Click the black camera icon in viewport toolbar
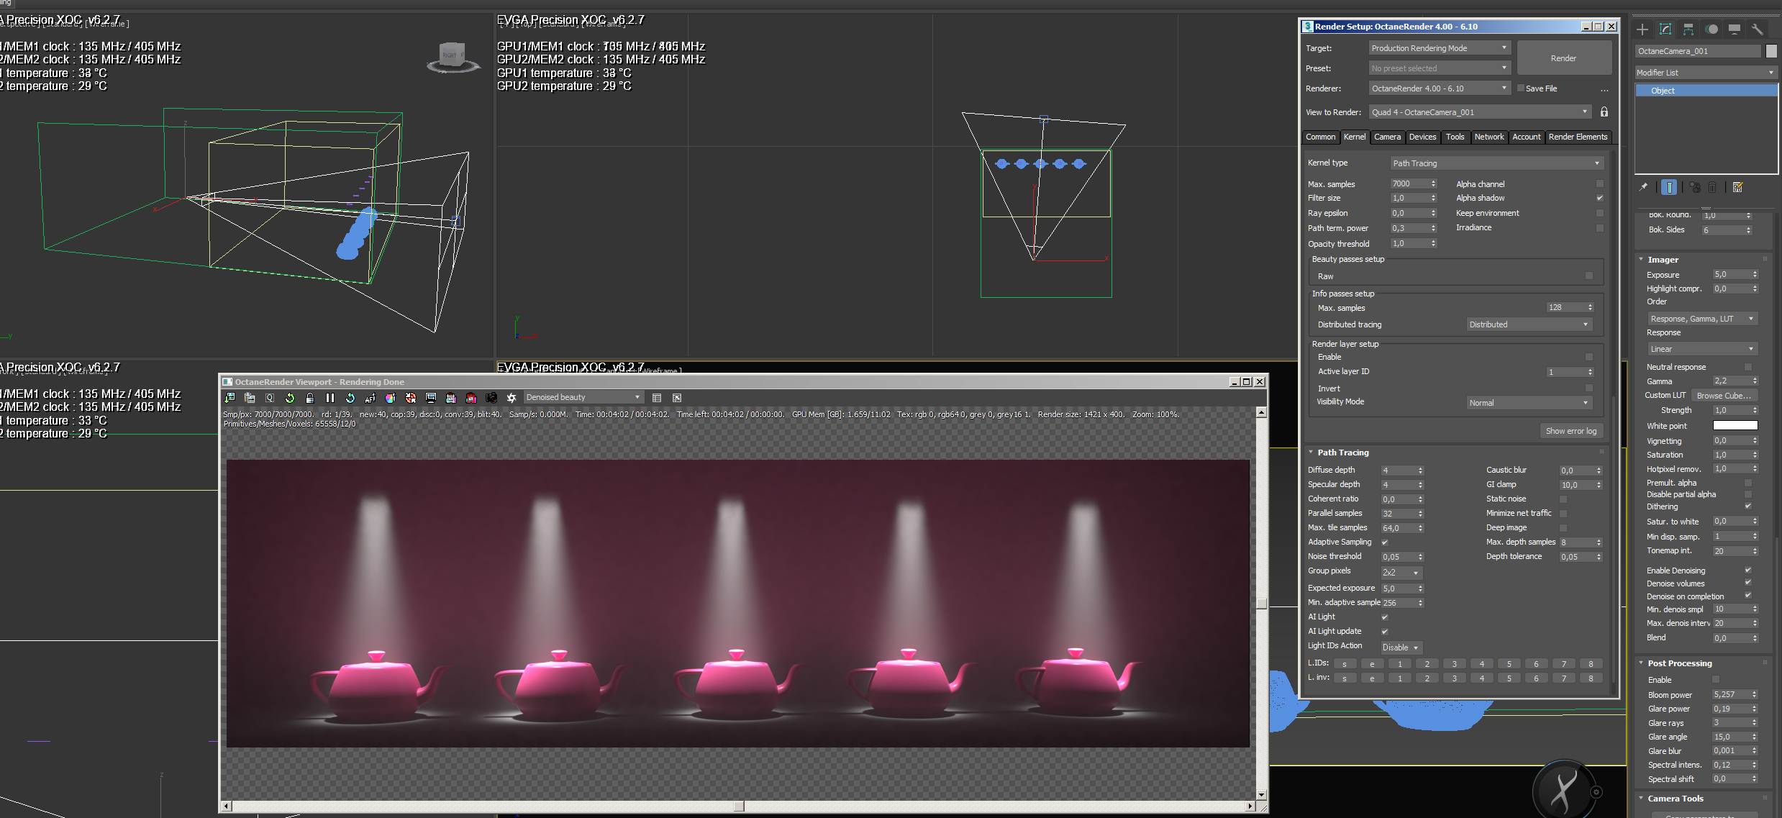This screenshot has width=1782, height=818. click(491, 398)
